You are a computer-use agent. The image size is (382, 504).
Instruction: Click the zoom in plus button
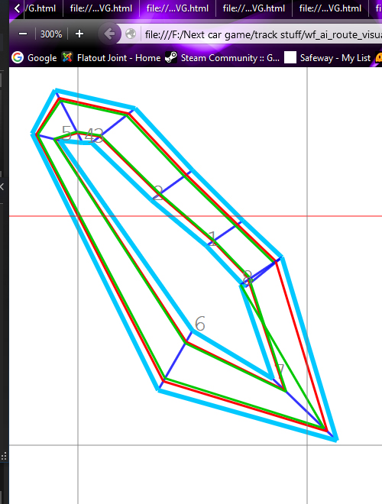pyautogui.click(x=79, y=34)
